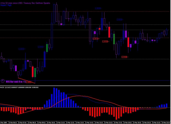The width and height of the screenshot is (171, 124).
Task: Click the '13 Mar 08:15' time axis label
Action: (32, 123)
